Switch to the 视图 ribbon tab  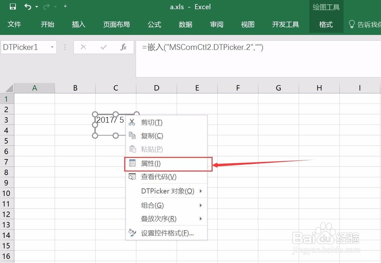pyautogui.click(x=248, y=24)
